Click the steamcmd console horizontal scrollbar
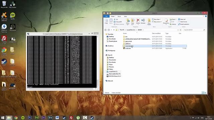214x120 pixels. (x=62, y=89)
